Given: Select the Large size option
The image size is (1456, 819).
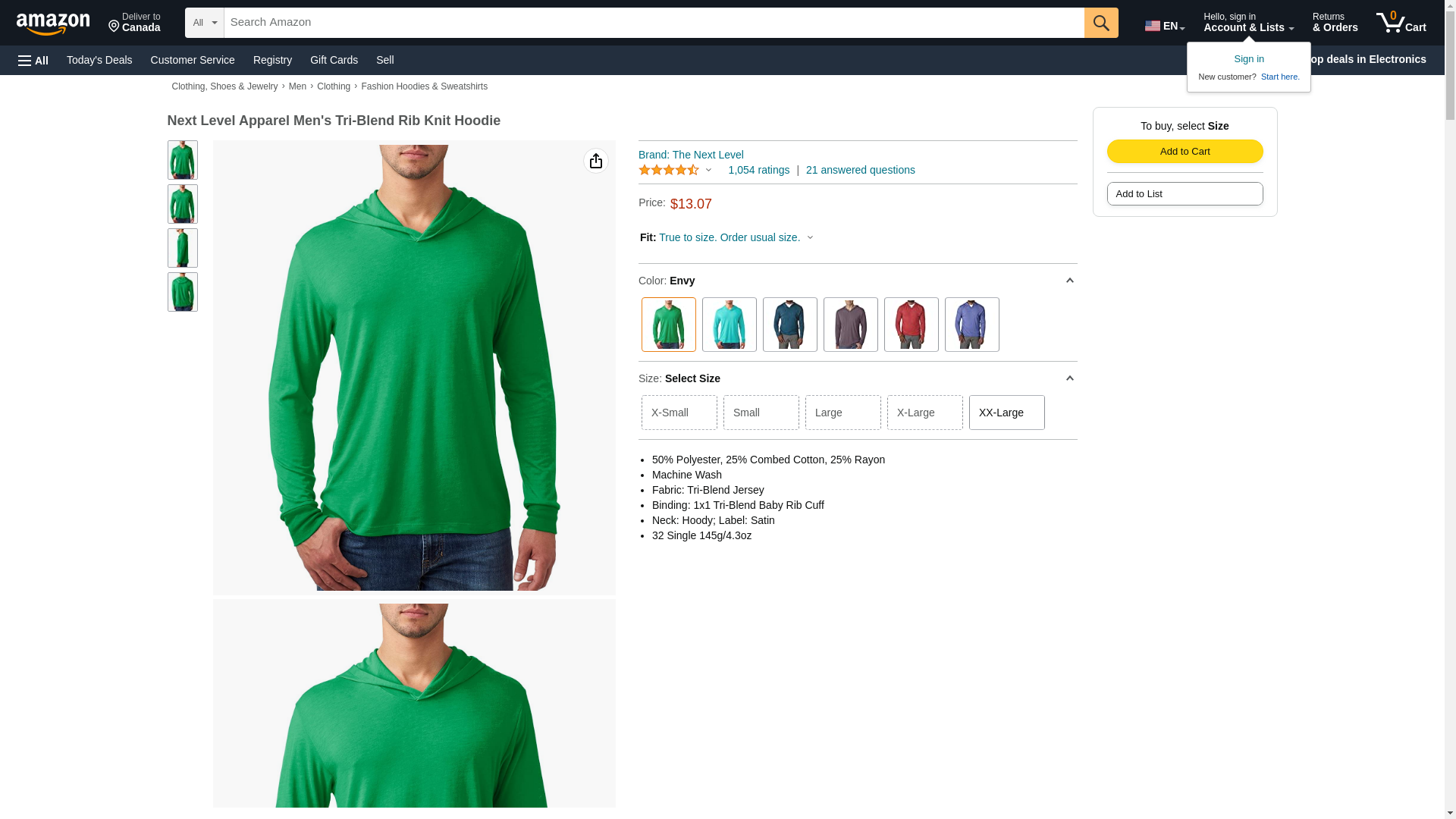Looking at the screenshot, I should pyautogui.click(x=843, y=413).
